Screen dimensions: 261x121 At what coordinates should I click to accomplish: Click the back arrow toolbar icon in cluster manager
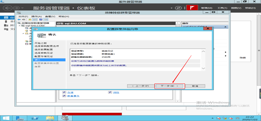pyautogui.click(x=19, y=20)
